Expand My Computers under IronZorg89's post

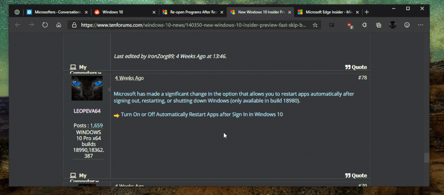pos(85,70)
